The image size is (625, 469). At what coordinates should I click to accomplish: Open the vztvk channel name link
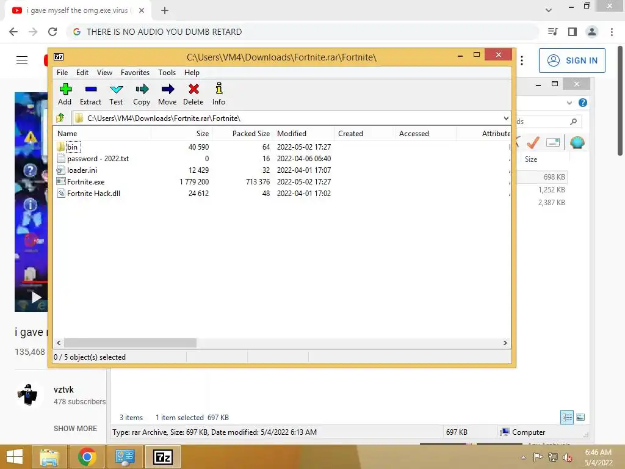point(63,390)
